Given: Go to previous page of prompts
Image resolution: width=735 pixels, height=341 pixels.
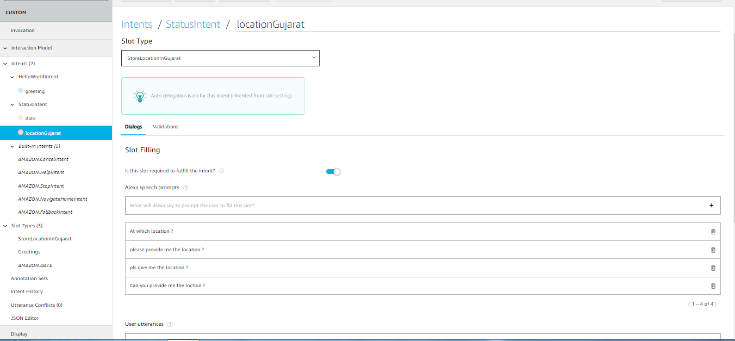Looking at the screenshot, I should coord(689,305).
